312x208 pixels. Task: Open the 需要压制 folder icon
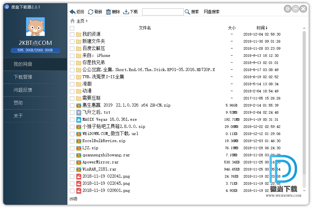79,99
